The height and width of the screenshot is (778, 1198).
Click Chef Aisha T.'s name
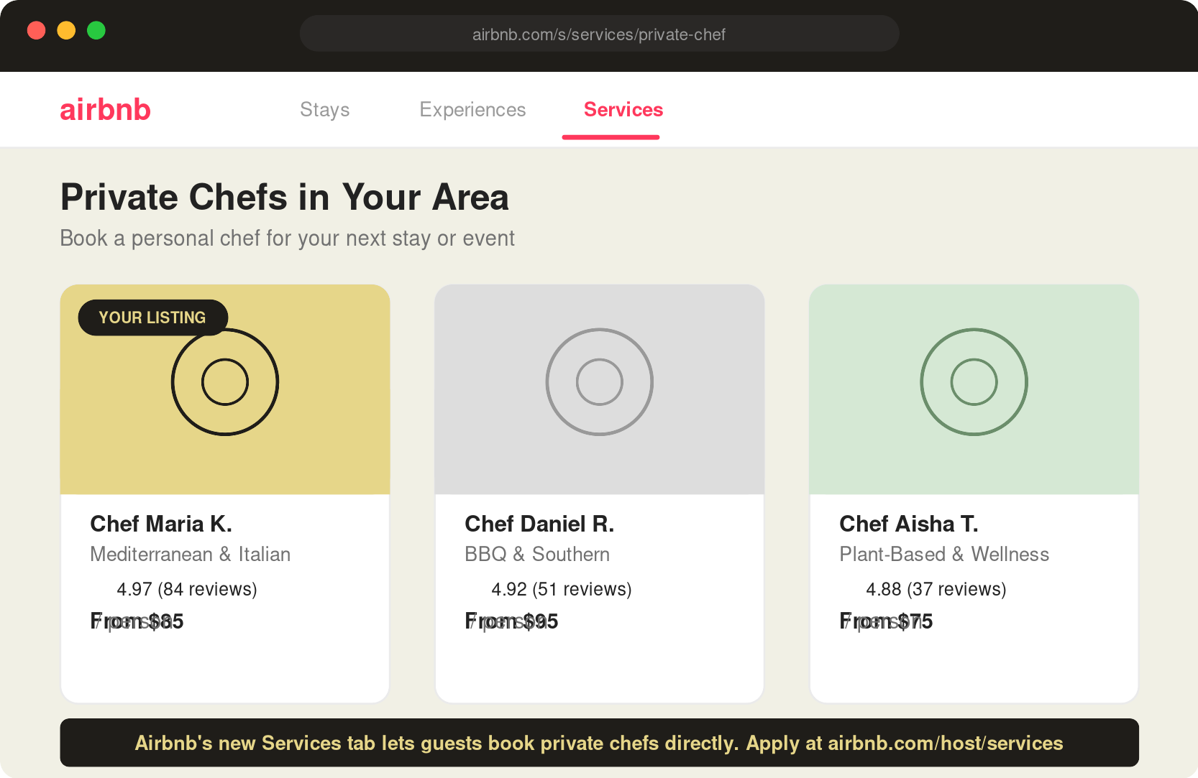pyautogui.click(x=908, y=524)
